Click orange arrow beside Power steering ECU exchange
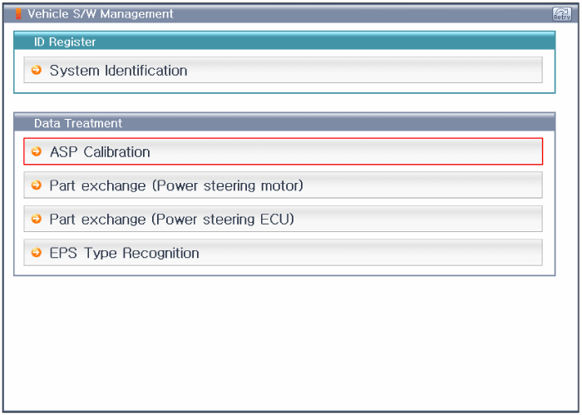 click(37, 219)
